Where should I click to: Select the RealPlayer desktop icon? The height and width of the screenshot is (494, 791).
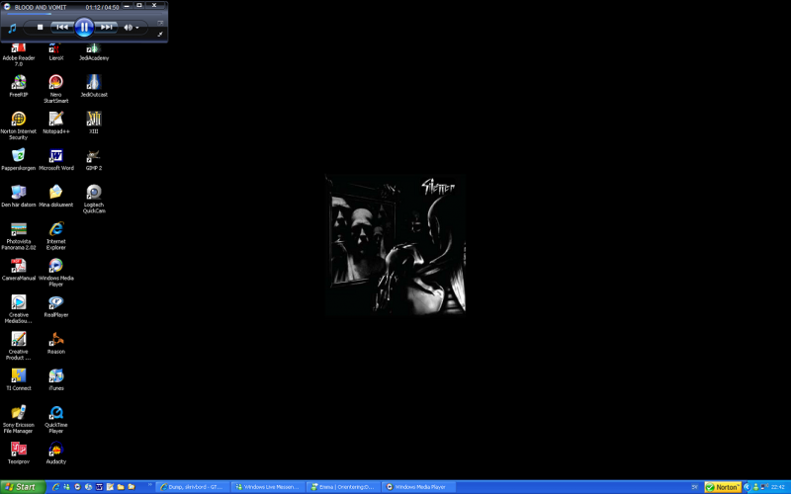[x=56, y=306]
